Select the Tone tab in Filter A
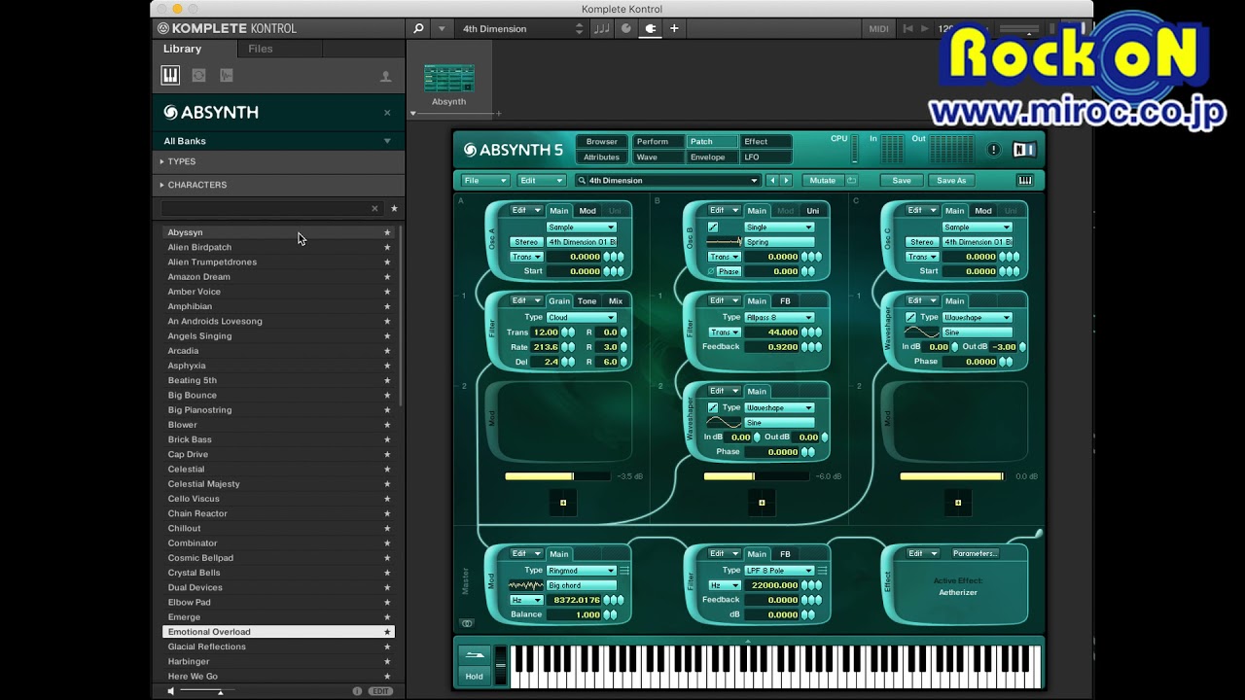 [587, 300]
